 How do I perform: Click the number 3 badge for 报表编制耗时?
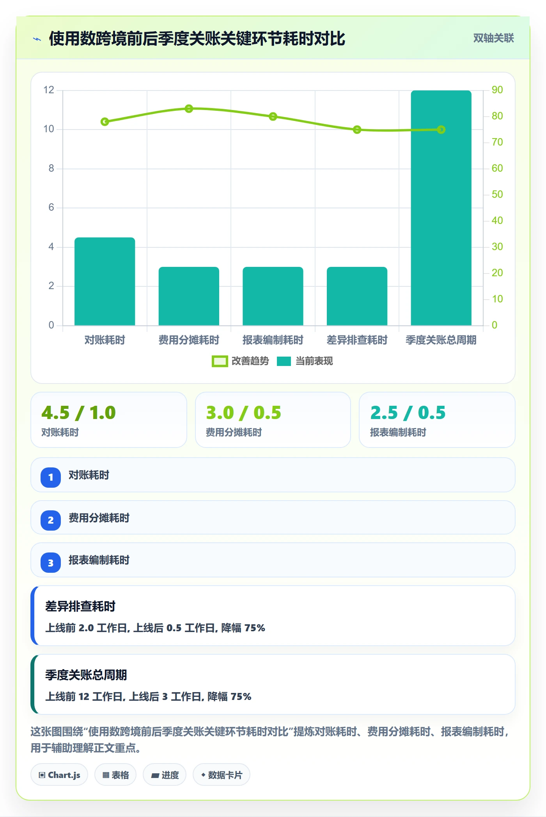[x=51, y=563]
